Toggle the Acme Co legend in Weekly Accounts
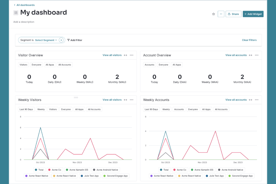Screen dimensions: 276x184 tap(180, 170)
